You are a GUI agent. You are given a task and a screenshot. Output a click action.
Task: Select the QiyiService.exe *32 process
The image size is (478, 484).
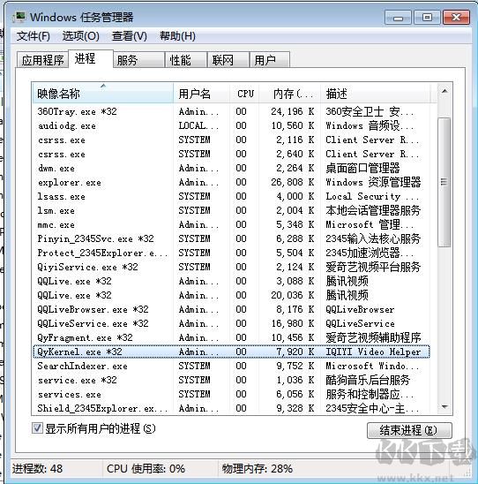coord(231,267)
